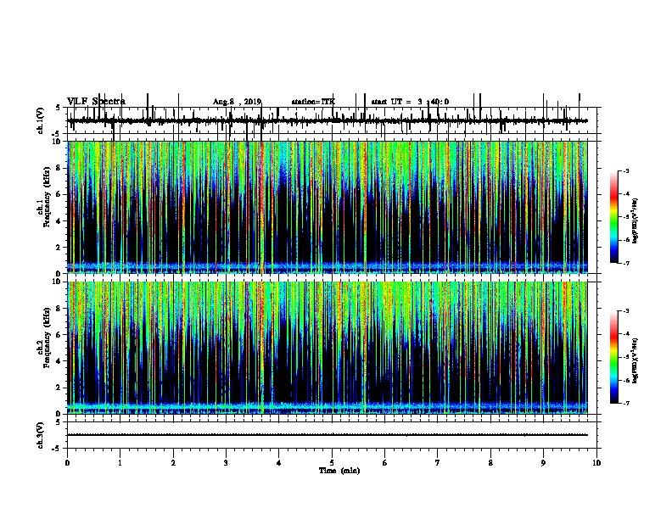Click the Time axis tick label "5"
This screenshot has width=672, height=519.
tap(332, 463)
